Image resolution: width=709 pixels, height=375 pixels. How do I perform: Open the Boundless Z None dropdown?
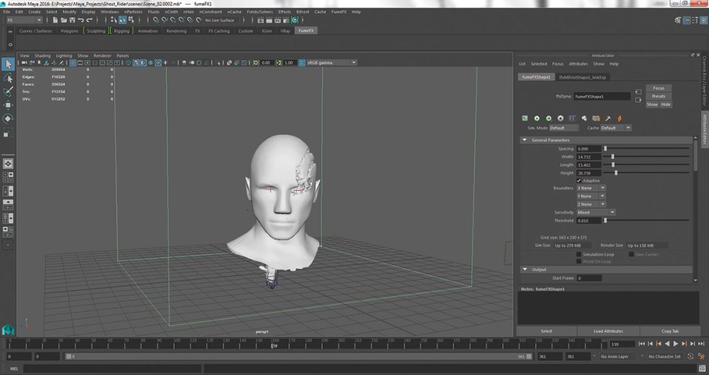click(591, 204)
